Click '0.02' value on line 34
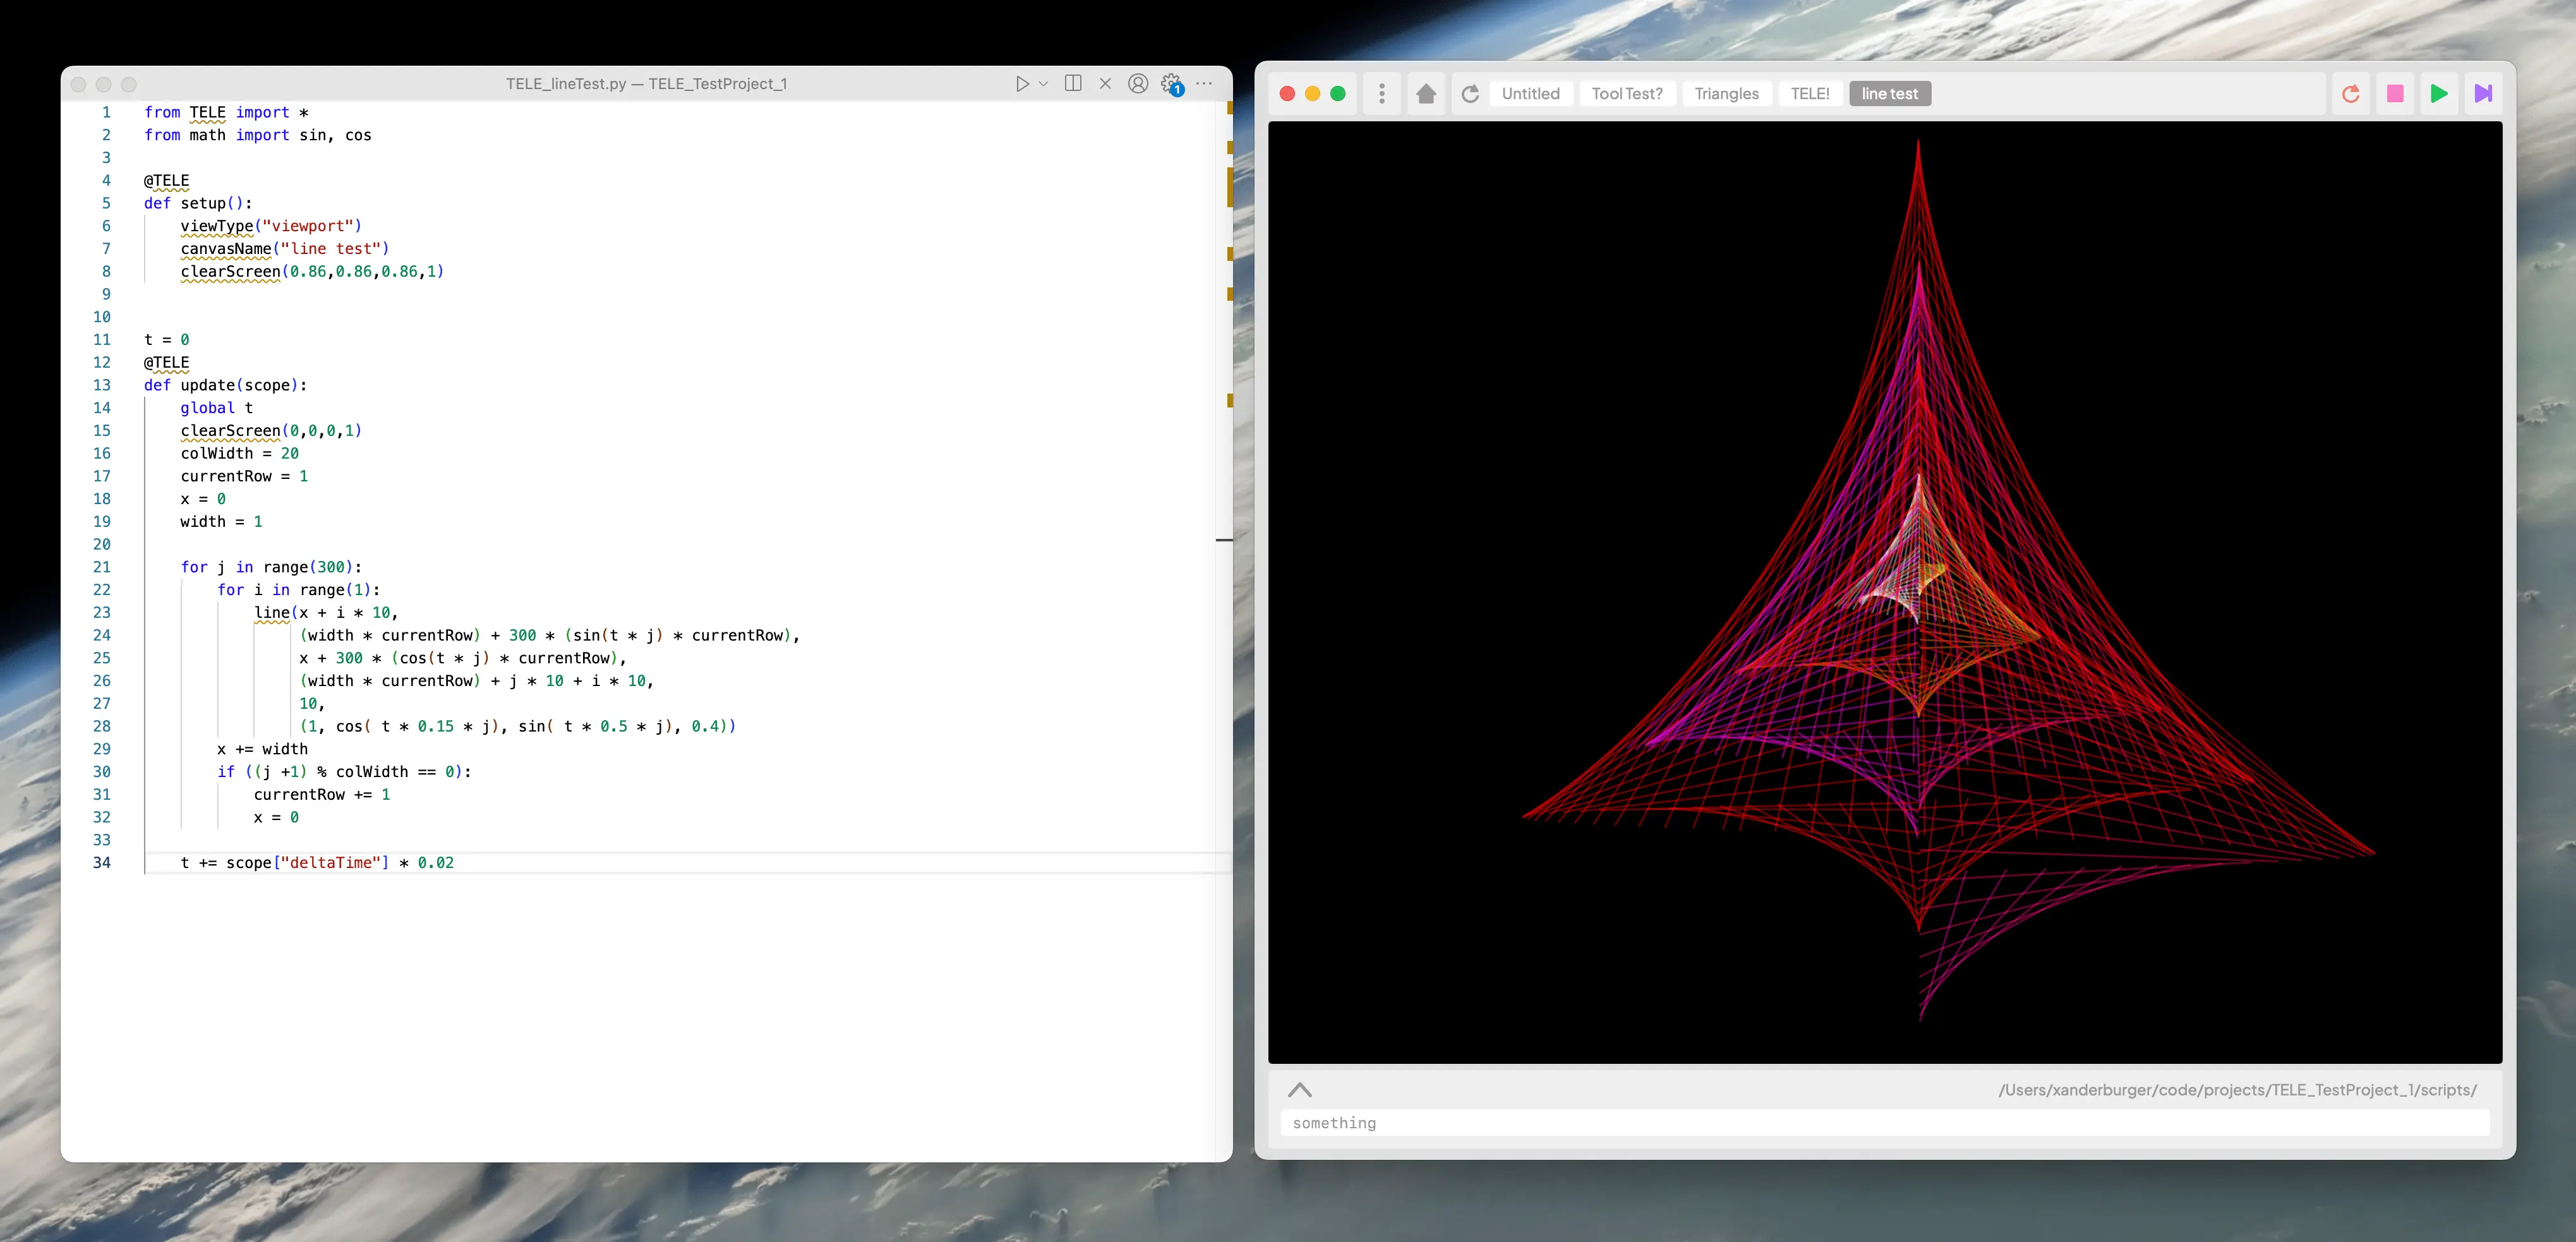 pyautogui.click(x=436, y=862)
